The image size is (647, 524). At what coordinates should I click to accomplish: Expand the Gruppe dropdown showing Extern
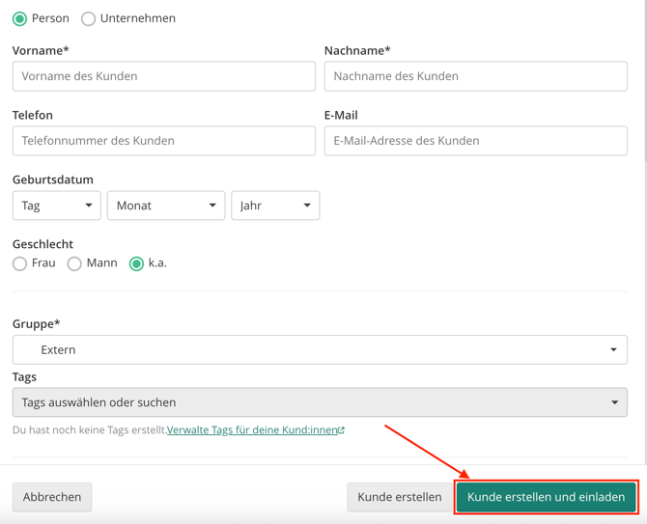point(320,349)
